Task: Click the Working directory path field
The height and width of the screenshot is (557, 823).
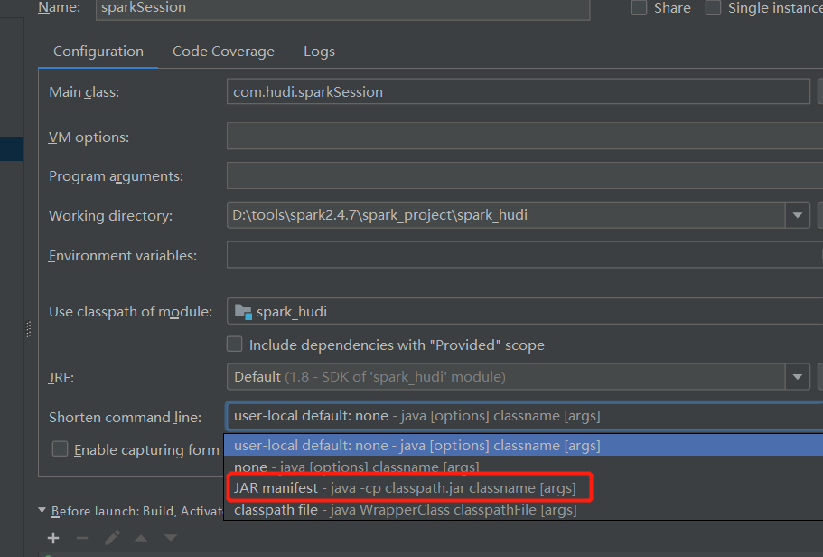Action: (506, 215)
